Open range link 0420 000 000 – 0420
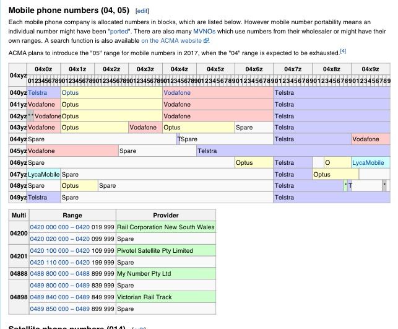398x329 pixels. (x=59, y=227)
